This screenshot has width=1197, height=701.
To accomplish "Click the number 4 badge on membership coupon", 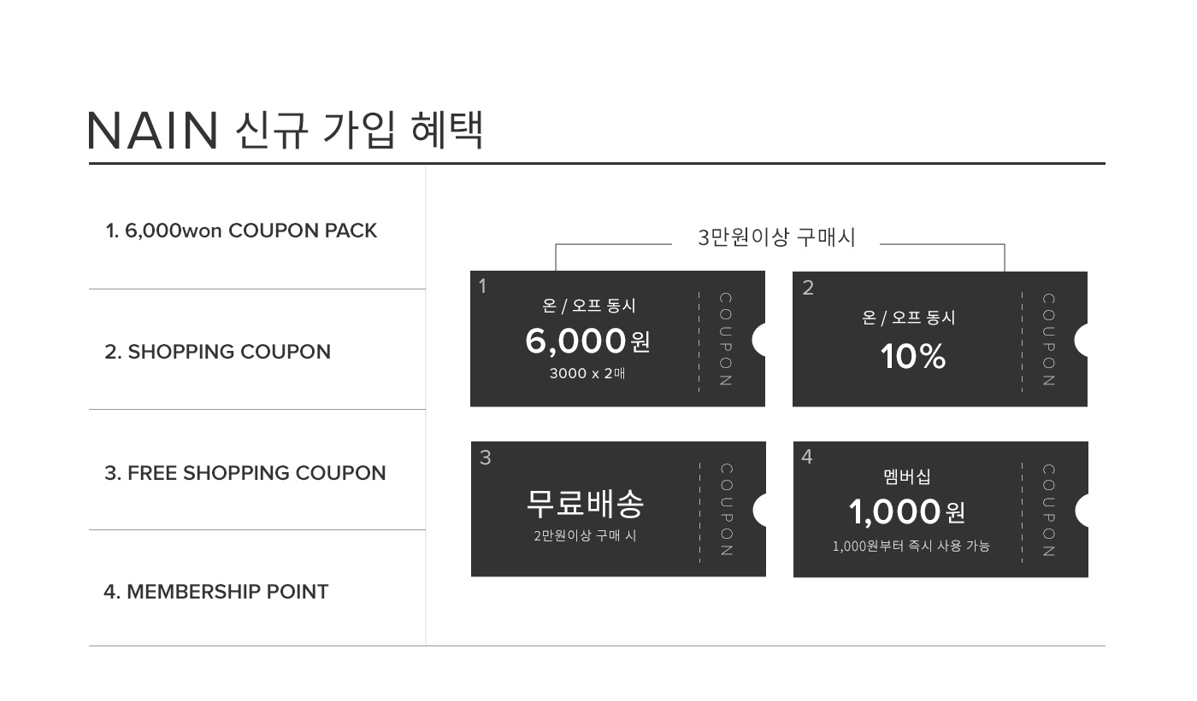I will [806, 457].
